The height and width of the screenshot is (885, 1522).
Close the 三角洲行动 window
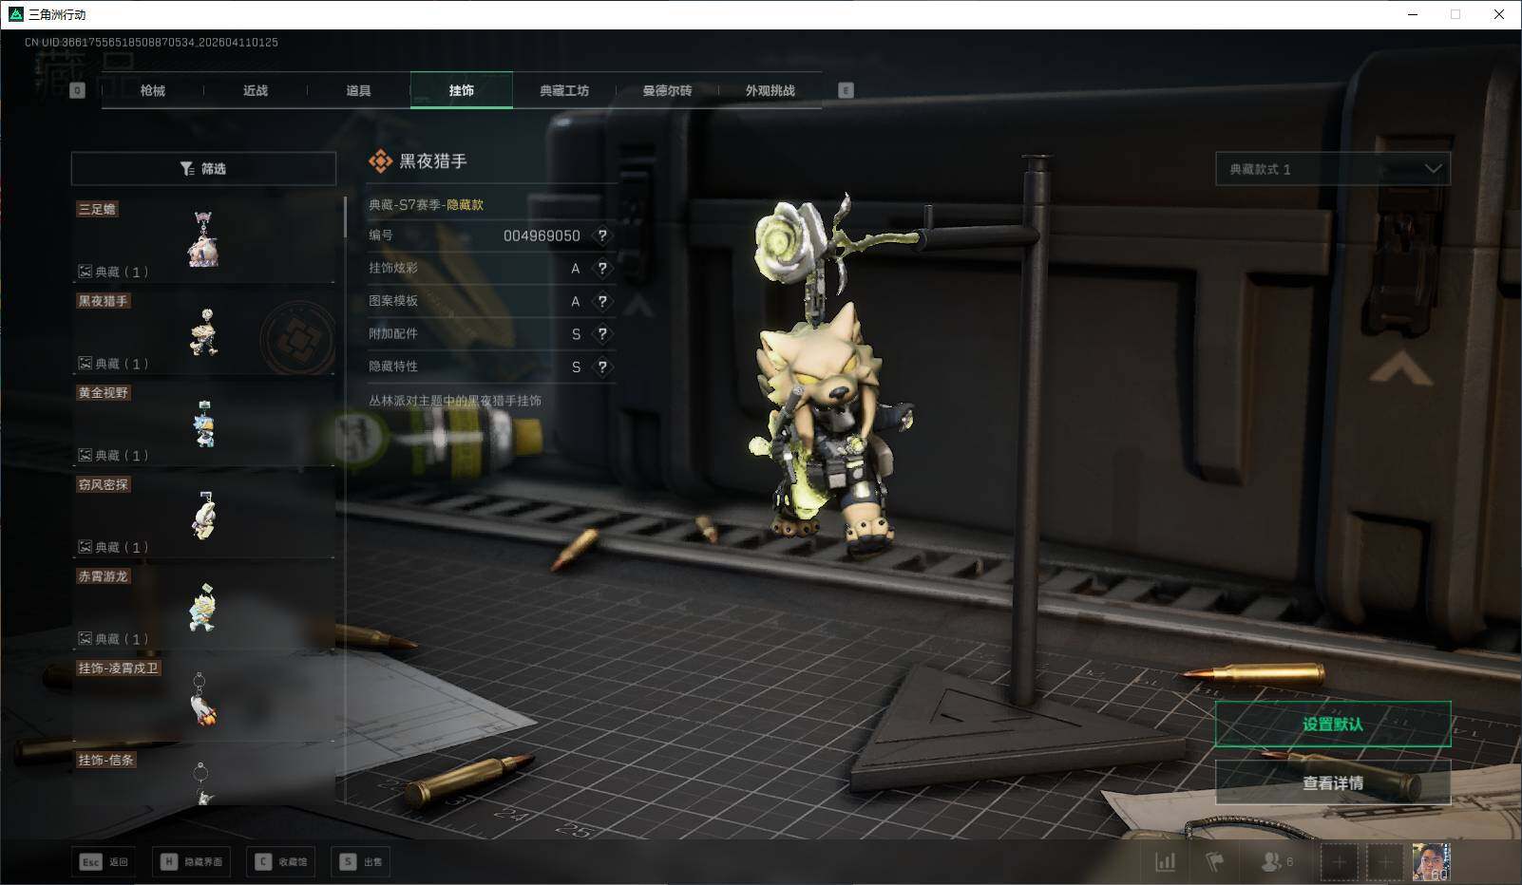coord(1499,14)
